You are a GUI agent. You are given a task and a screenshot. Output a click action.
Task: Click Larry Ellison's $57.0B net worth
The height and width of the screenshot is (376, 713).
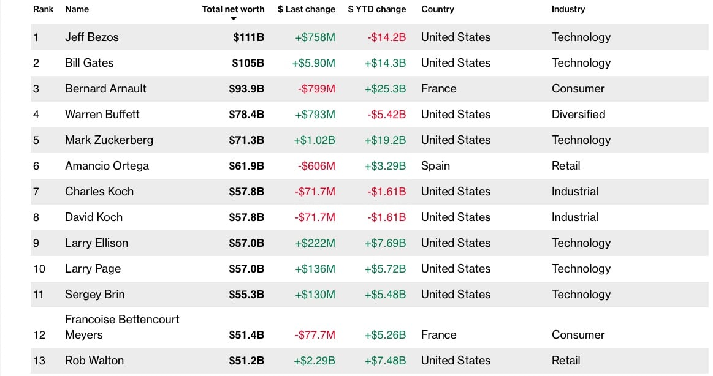point(246,243)
